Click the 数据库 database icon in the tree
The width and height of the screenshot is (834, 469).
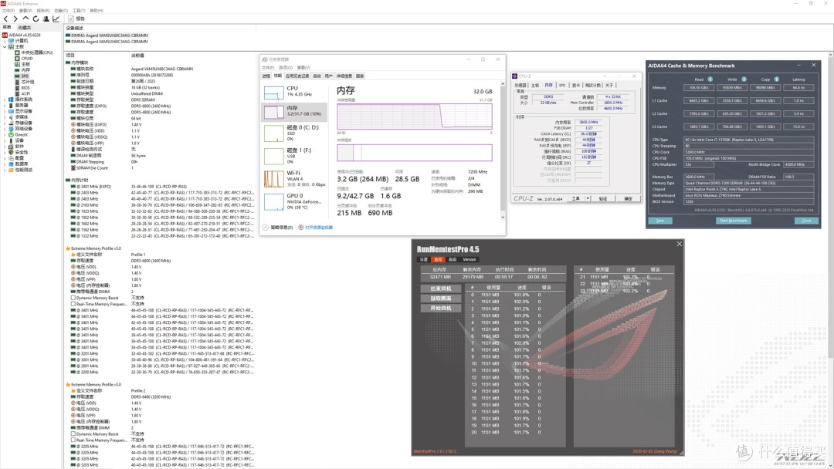(11, 164)
